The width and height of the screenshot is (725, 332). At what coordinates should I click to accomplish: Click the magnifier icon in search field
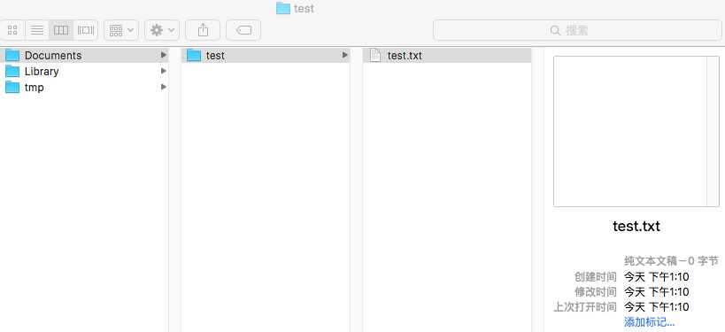[x=555, y=31]
